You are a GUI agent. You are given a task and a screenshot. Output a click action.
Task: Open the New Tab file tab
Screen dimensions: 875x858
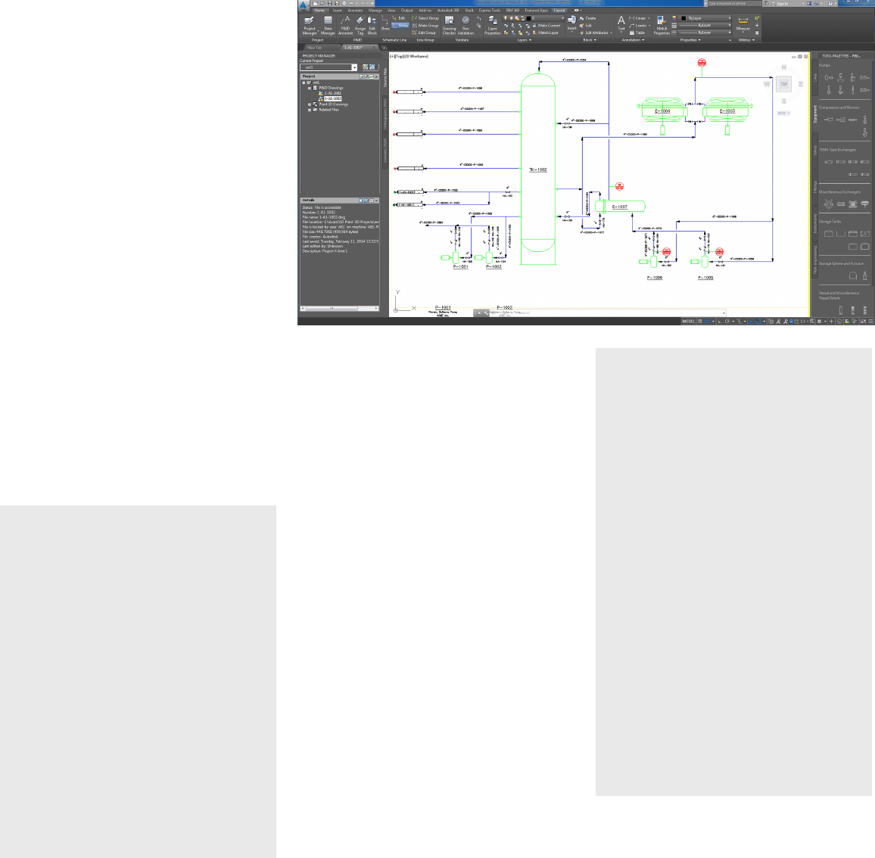pos(315,48)
